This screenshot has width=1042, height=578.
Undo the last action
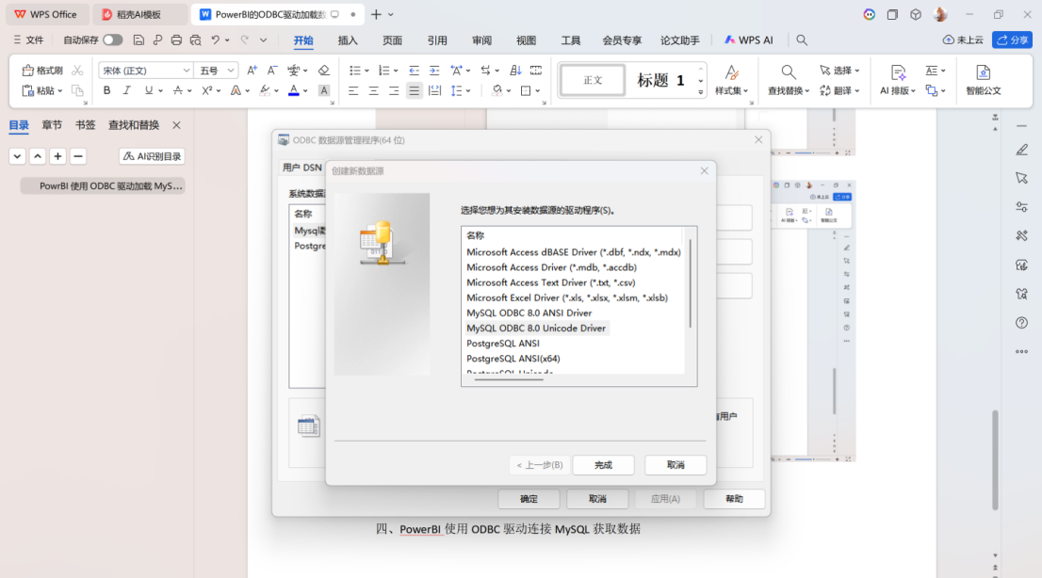tap(215, 40)
